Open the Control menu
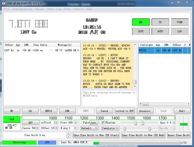The height and width of the screenshot is (147, 194). [x=78, y=9]
